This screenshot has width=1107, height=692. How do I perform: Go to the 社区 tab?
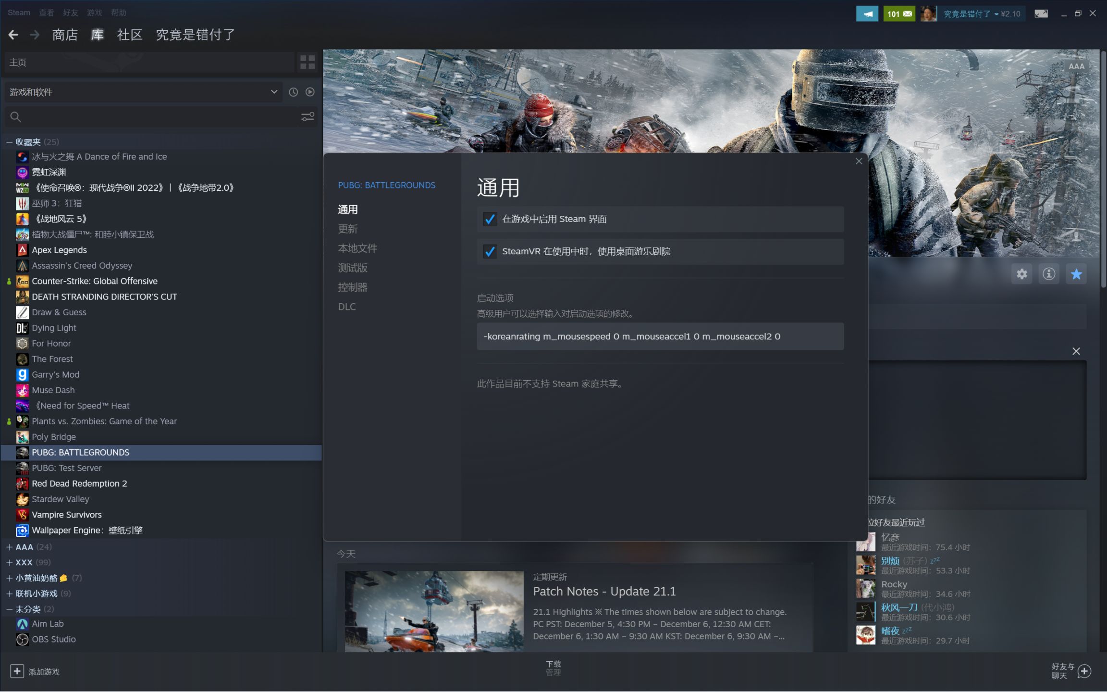click(x=130, y=35)
